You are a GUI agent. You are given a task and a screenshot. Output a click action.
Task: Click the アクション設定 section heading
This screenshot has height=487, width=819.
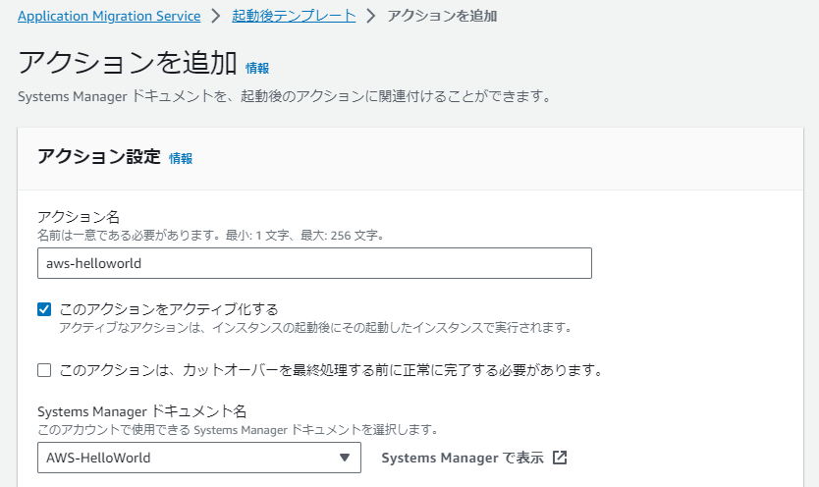tap(99, 156)
